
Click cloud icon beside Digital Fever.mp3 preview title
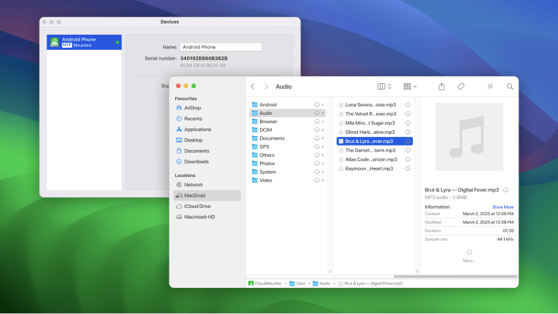point(505,190)
